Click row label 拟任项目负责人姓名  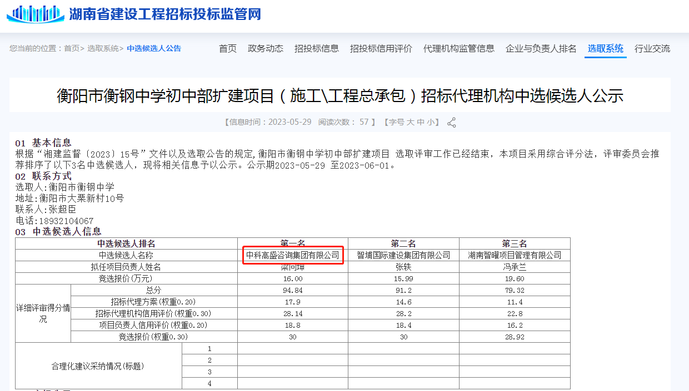pos(126,267)
